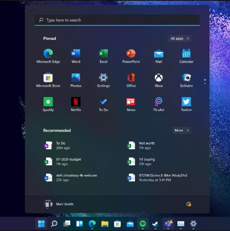The image size is (230, 231).
Task: Launch the Photos app
Action: tap(76, 80)
